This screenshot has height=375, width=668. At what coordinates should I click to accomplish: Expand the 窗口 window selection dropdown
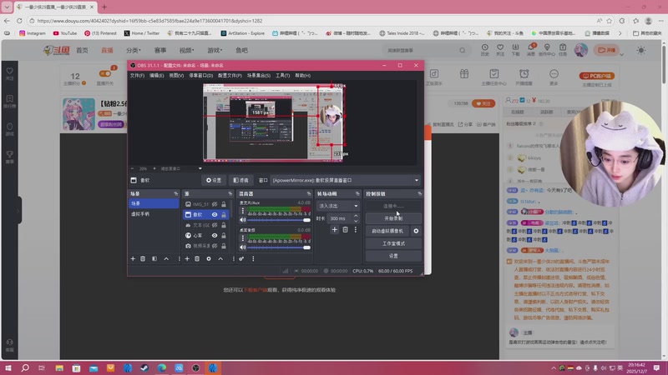click(x=417, y=180)
